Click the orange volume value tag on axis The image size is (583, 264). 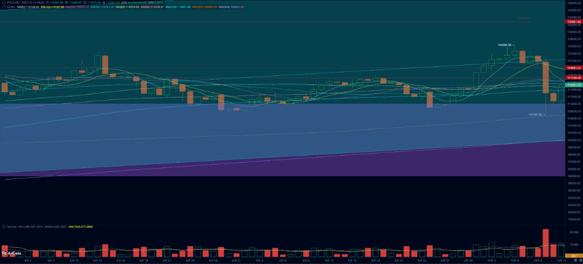point(574,256)
